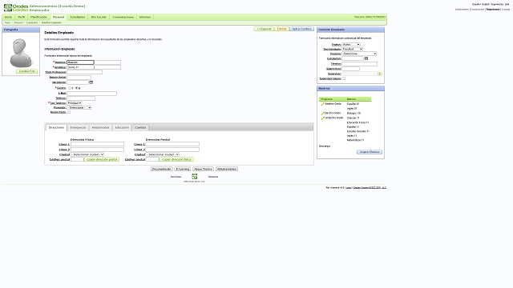Image resolution: width=513 pixels, height=288 pixels.
Task: Open the postal address city dropdown
Action: point(163,154)
